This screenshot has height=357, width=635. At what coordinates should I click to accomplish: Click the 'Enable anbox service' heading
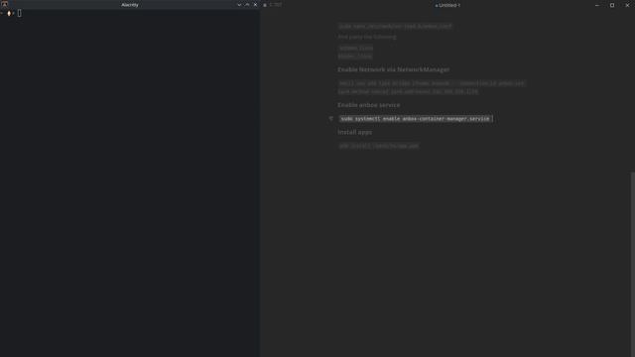(x=368, y=105)
